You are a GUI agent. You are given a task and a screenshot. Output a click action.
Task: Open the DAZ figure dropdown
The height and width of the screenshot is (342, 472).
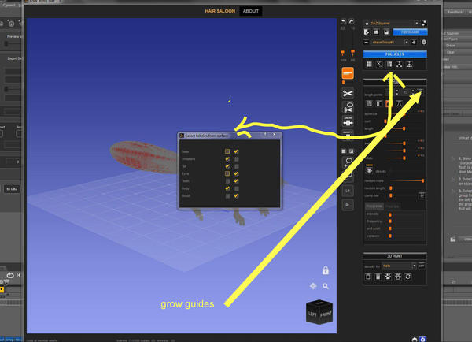click(x=417, y=23)
